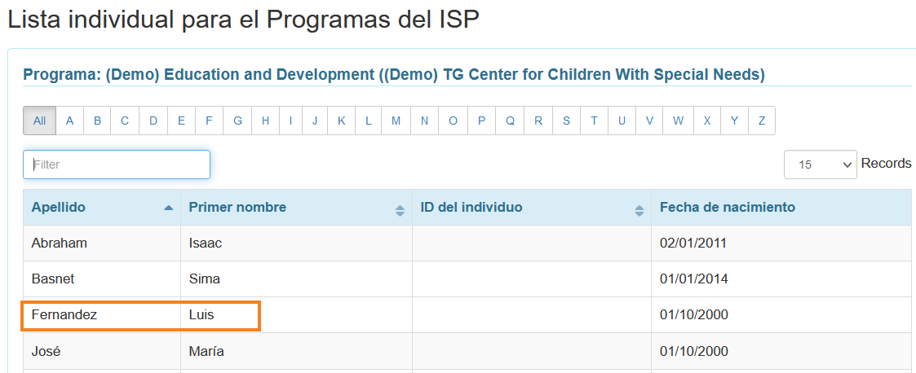Filter list by letter R

point(538,121)
